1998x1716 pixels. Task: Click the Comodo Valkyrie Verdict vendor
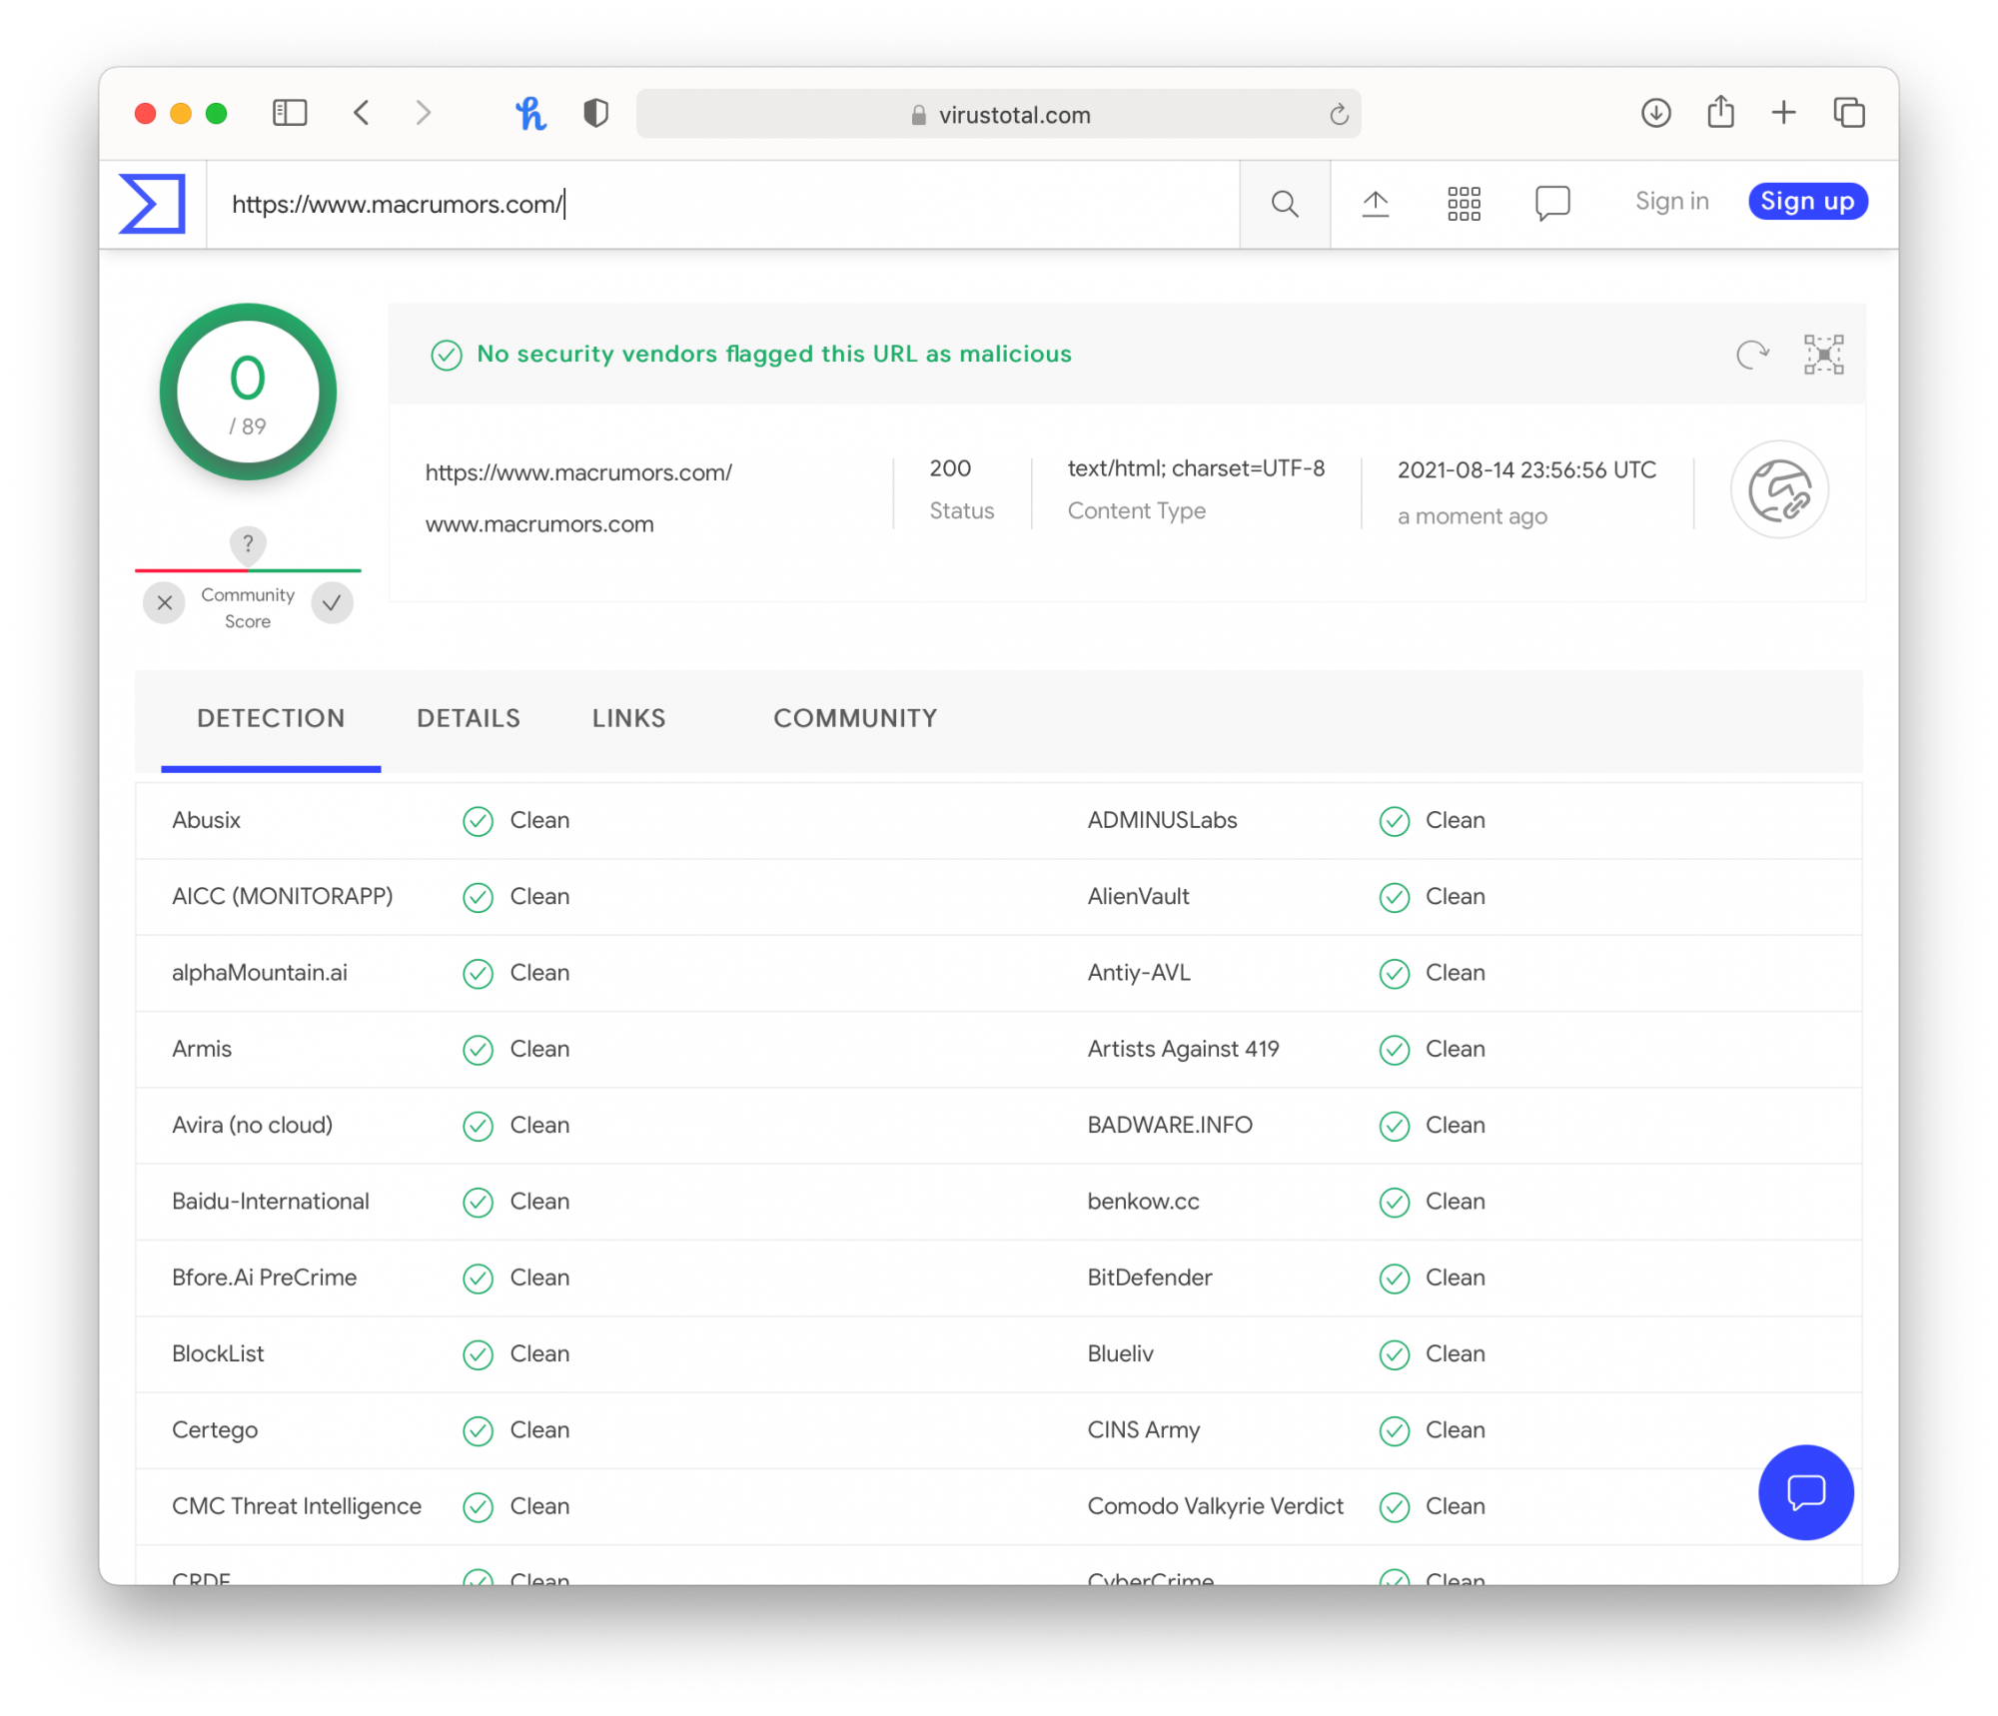click(x=1215, y=1506)
